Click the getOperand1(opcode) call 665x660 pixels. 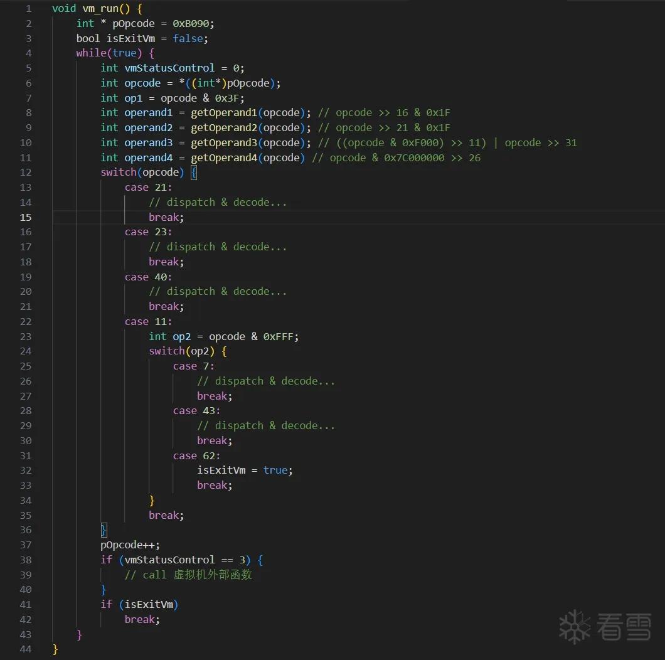248,113
